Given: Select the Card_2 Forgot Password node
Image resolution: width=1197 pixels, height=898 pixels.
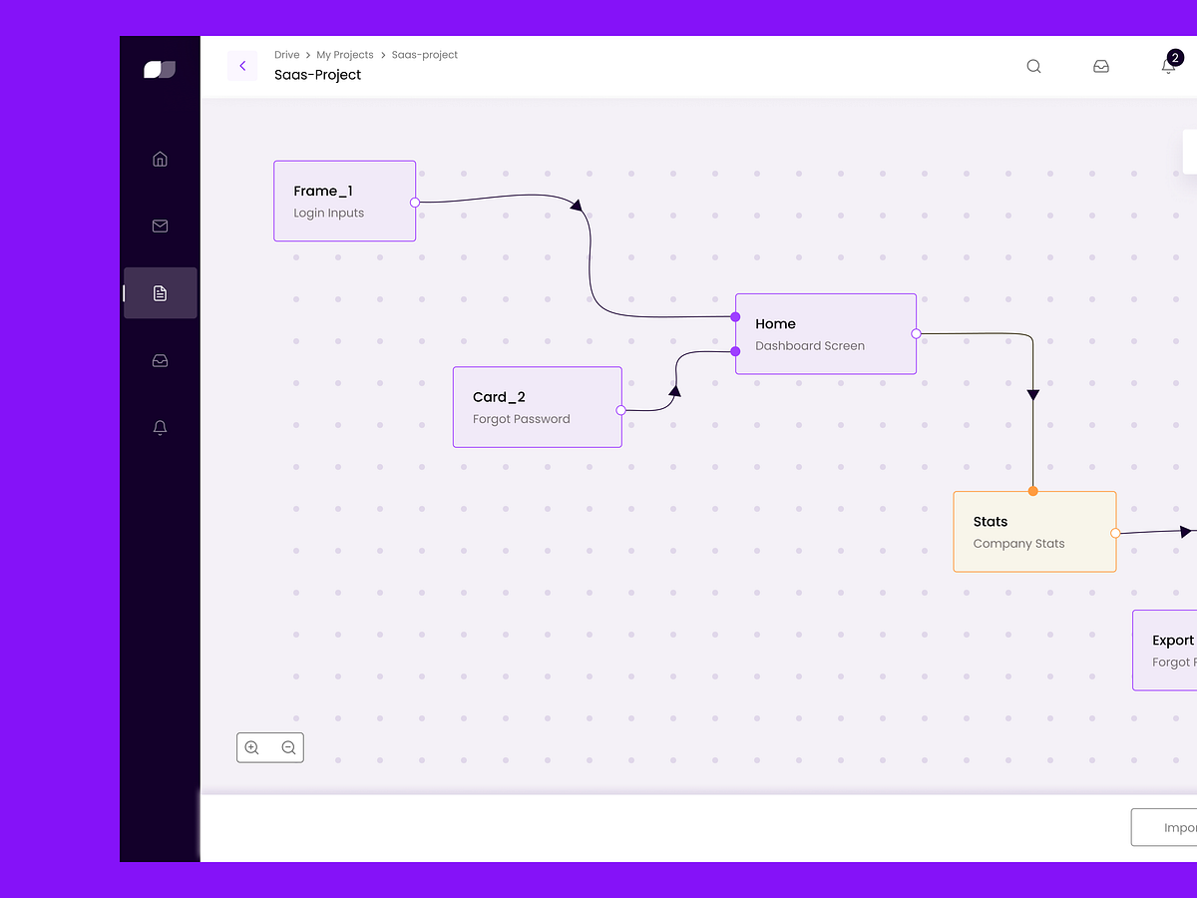Looking at the screenshot, I should (x=537, y=406).
